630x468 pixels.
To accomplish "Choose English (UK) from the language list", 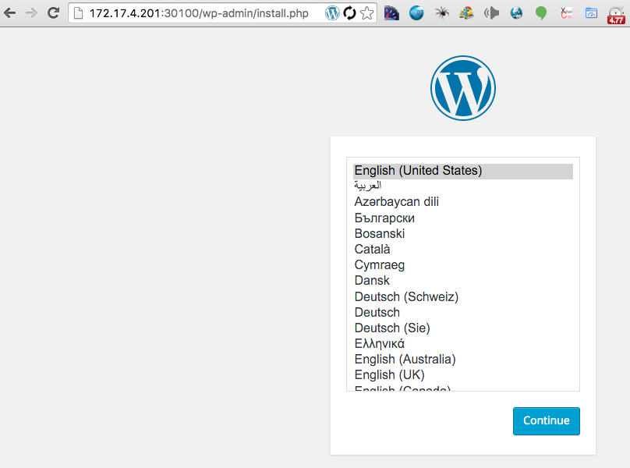I will [x=389, y=374].
